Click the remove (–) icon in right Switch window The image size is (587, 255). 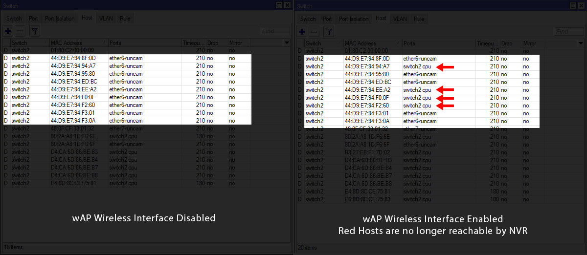[315, 32]
